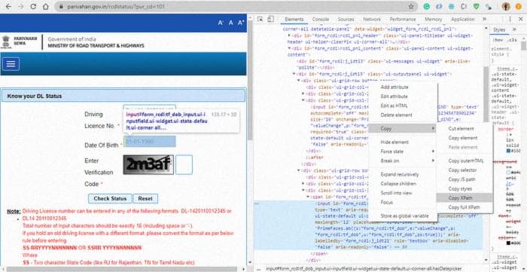Switch to the Sources tab
Viewport: 527px width, 272px height.
[x=346, y=19]
